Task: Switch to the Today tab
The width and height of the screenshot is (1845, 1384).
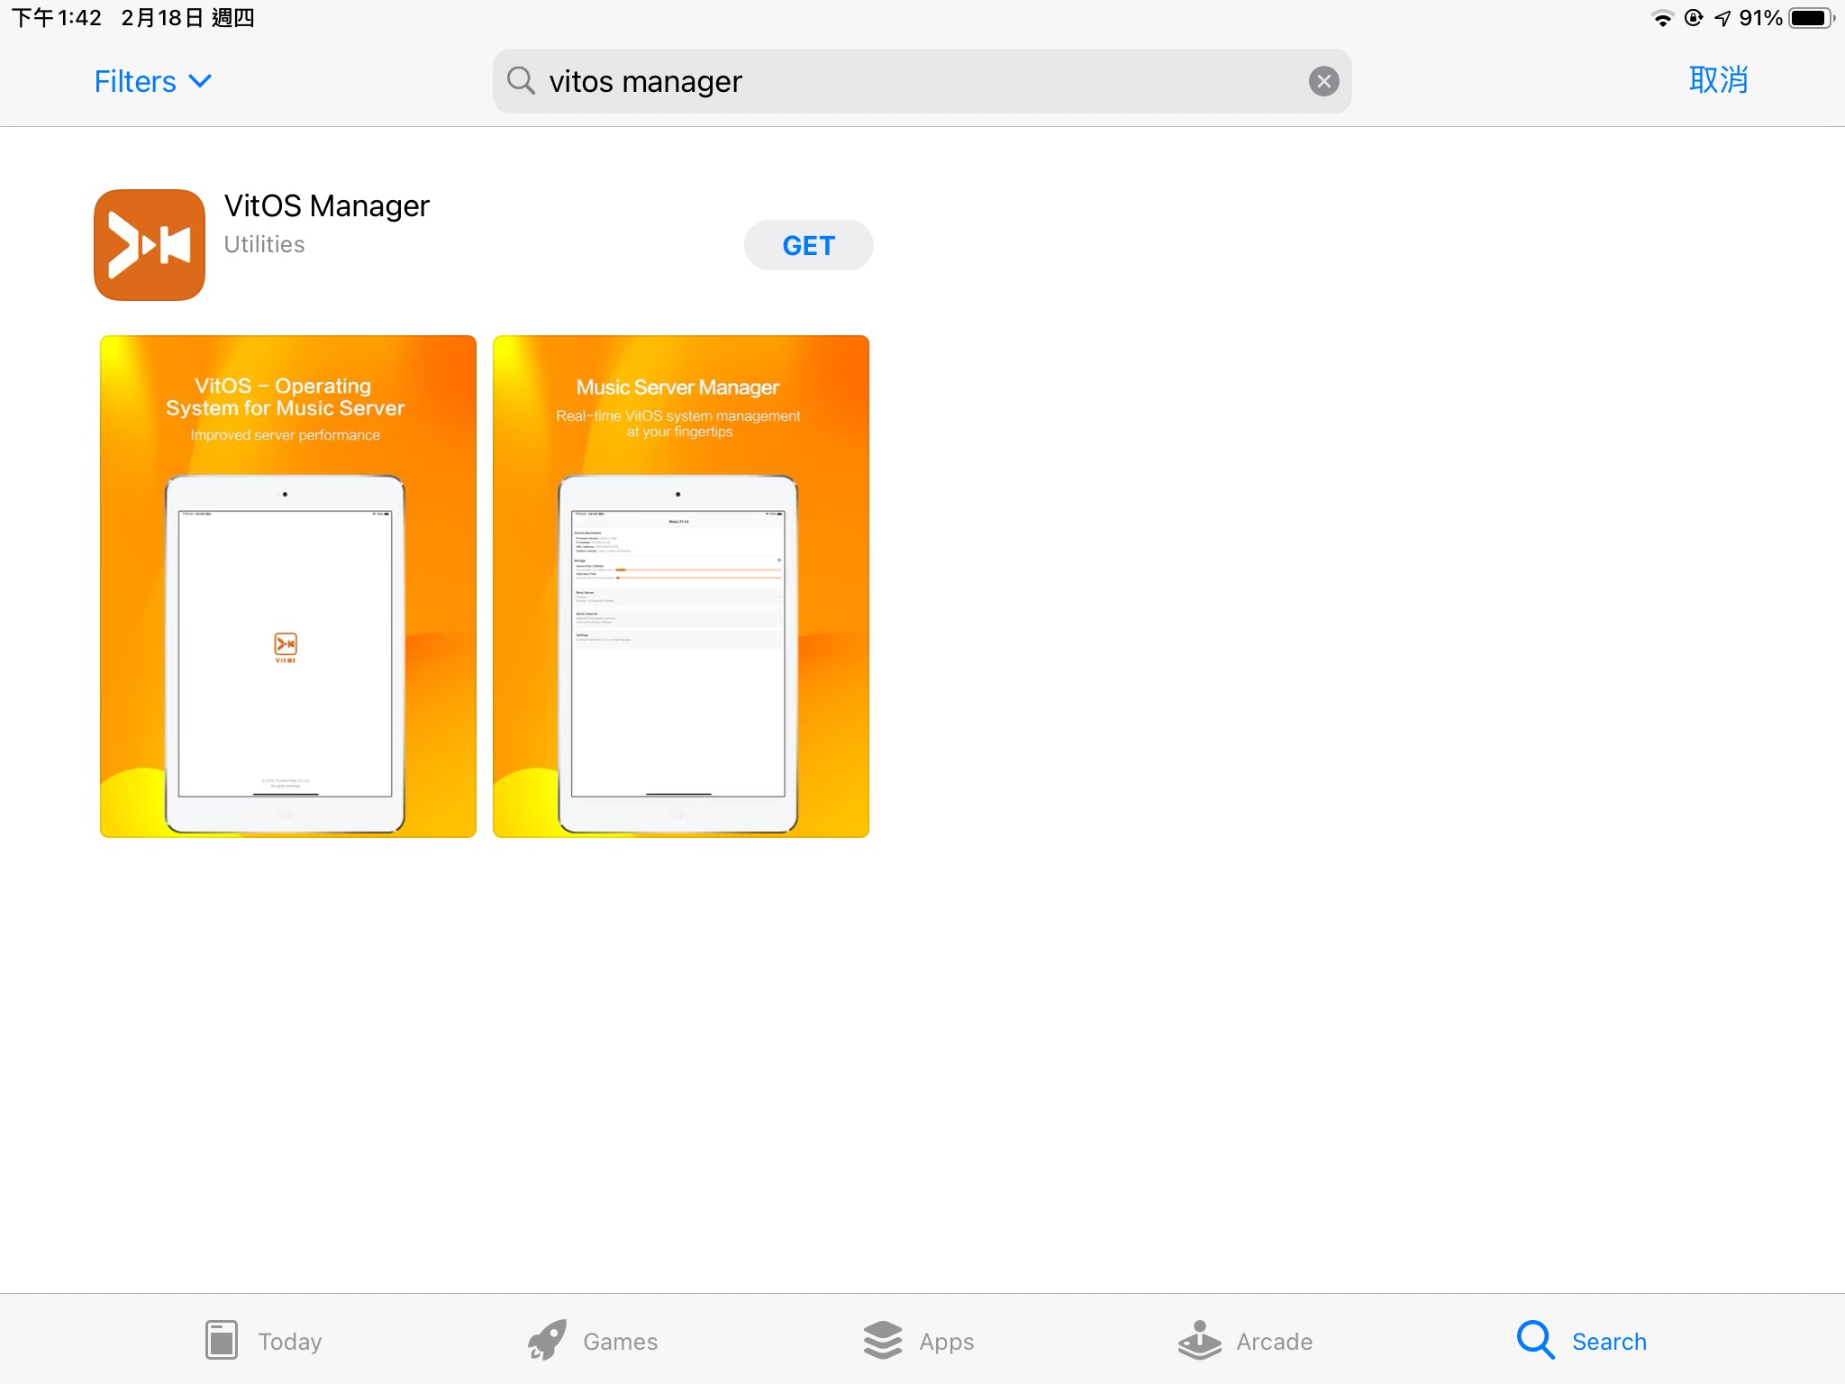Action: tap(263, 1341)
